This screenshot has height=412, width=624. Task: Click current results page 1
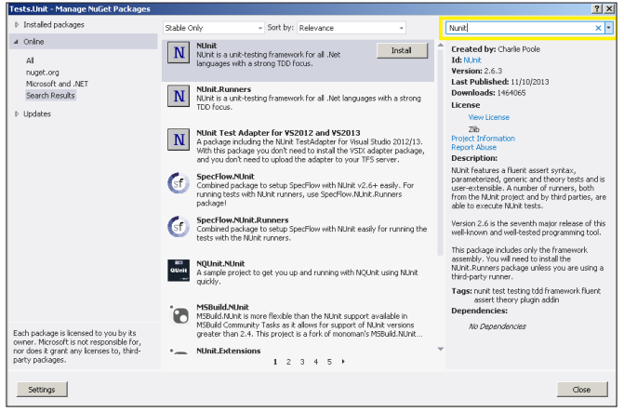click(275, 362)
